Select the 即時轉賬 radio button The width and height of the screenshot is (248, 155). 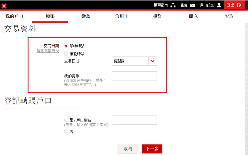pyautogui.click(x=66, y=46)
